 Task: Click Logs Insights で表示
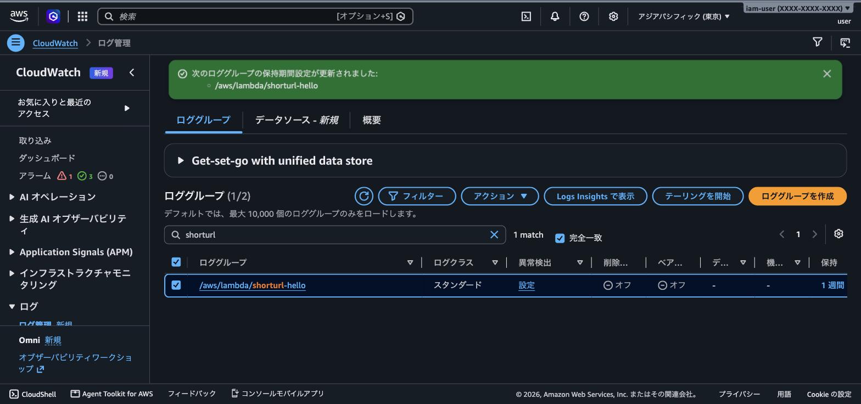(x=595, y=196)
